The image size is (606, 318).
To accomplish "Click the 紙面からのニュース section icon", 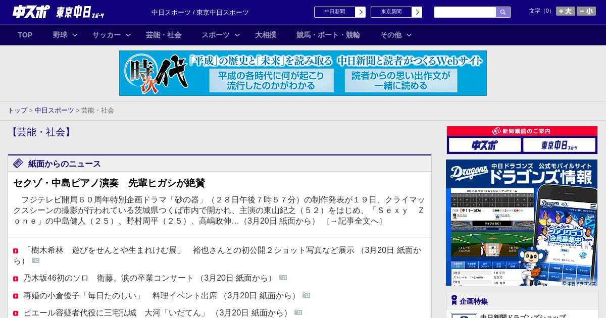I will pyautogui.click(x=18, y=163).
